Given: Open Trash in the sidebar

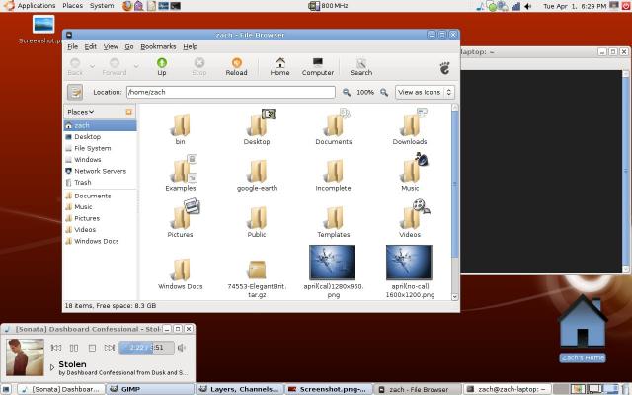Looking at the screenshot, I should [x=100, y=182].
